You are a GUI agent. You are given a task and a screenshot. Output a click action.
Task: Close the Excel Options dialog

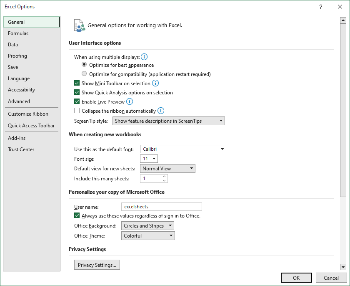pos(340,7)
